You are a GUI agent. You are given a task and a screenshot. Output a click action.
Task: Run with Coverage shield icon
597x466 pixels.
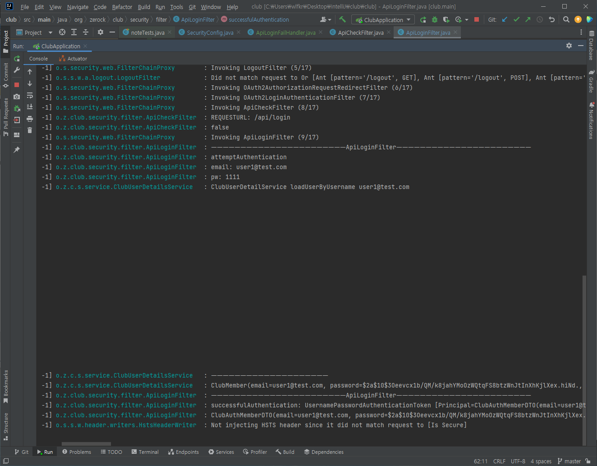(446, 19)
